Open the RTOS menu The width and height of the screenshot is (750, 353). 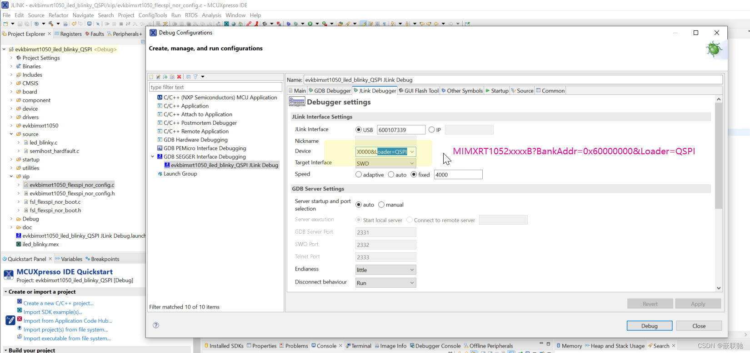[x=191, y=15]
